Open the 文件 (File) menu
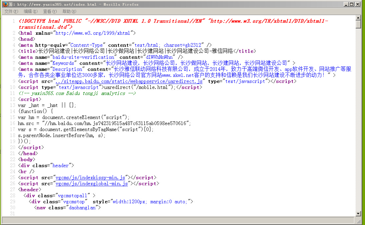The image size is (365, 225). tap(11, 11)
